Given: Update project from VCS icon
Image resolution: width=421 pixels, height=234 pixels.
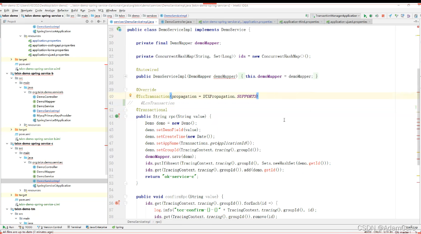Looking at the screenshot, I should click(390, 16).
